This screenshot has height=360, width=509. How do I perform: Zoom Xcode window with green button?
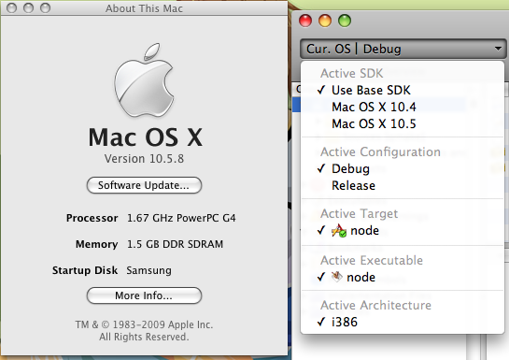coord(345,21)
